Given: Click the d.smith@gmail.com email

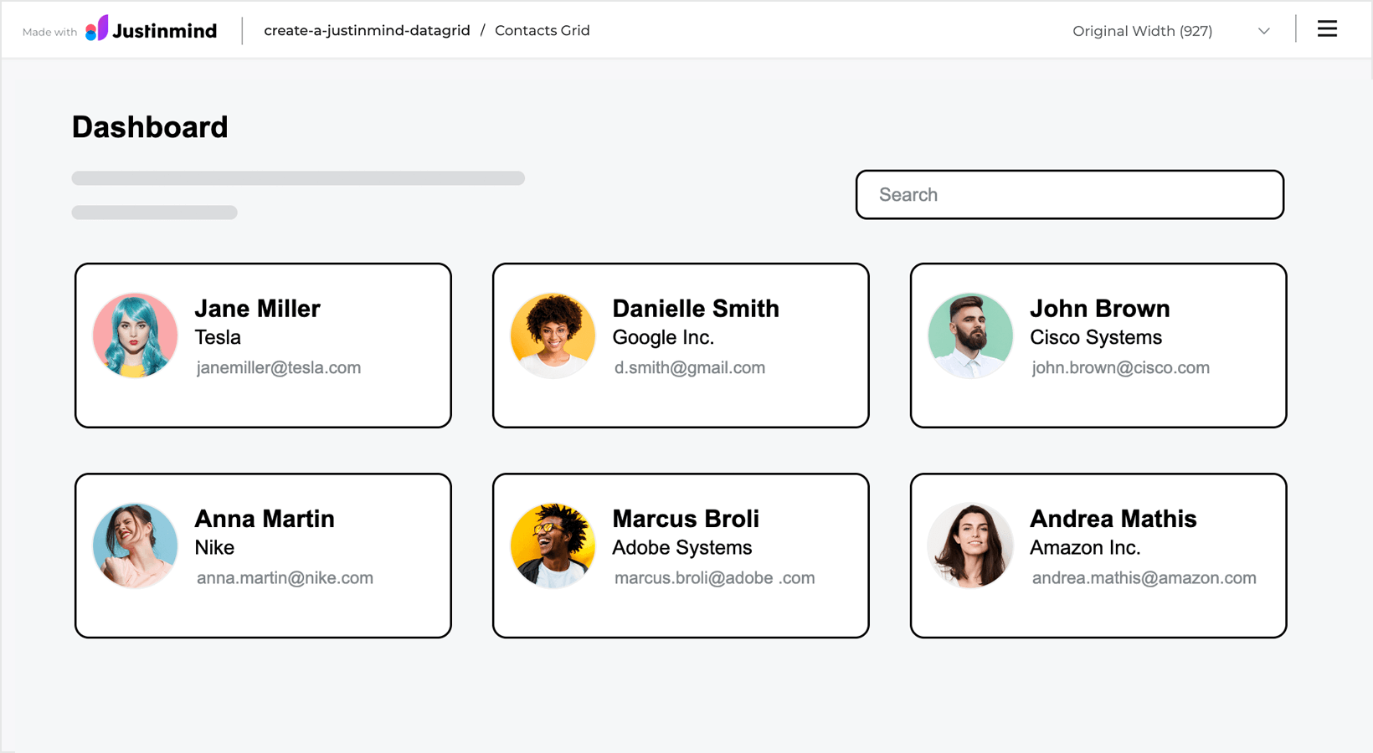Looking at the screenshot, I should click(690, 368).
